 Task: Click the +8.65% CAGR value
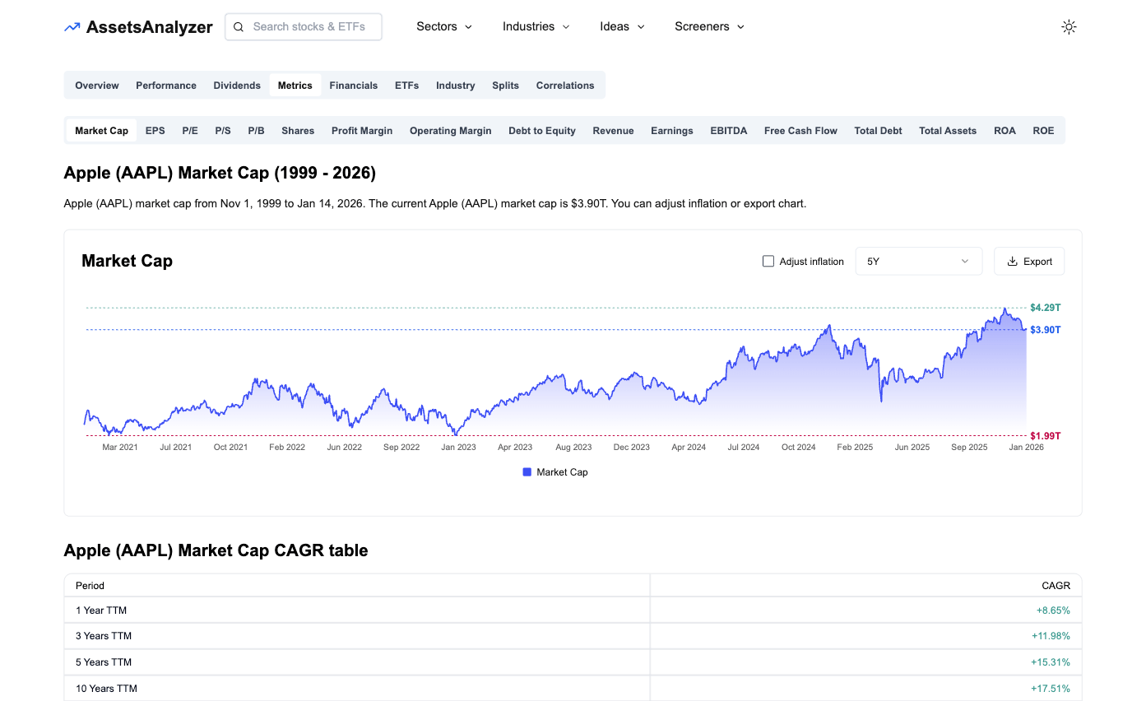pyautogui.click(x=1053, y=610)
